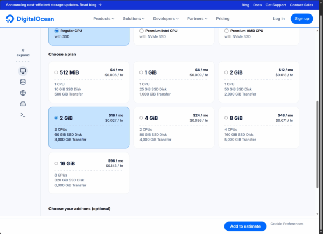
Task: Click the terminal prompt icon in sidebar
Action: (23, 115)
